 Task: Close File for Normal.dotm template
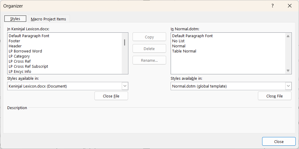click(274, 96)
